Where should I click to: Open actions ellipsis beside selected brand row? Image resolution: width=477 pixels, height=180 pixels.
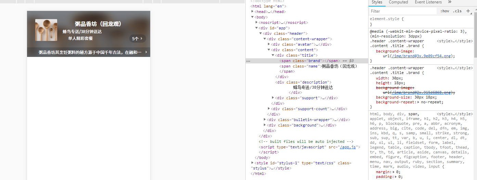(x=248, y=61)
